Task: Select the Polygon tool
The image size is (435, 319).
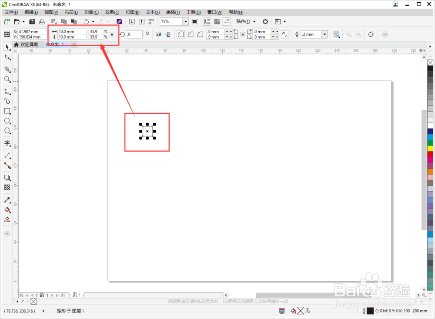Action: pos(7,131)
